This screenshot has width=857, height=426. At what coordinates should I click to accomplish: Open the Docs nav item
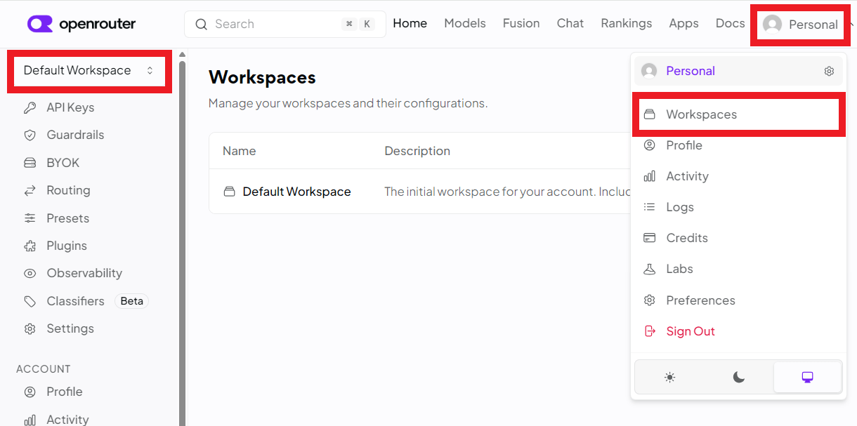click(x=730, y=24)
